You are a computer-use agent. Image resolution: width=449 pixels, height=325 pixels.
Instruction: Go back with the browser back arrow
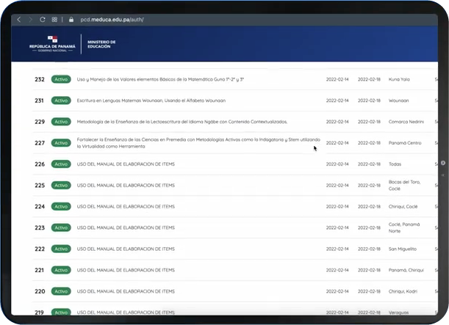tap(19, 19)
